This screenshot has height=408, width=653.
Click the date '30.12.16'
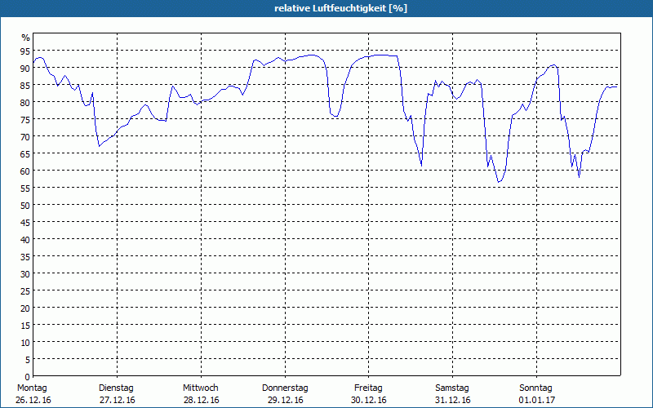point(369,401)
